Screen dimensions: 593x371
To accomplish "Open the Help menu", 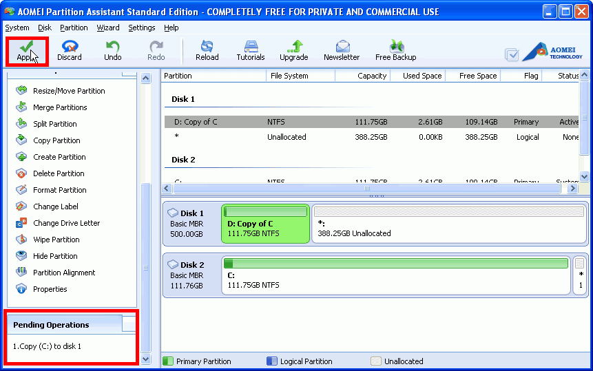I will pyautogui.click(x=171, y=28).
